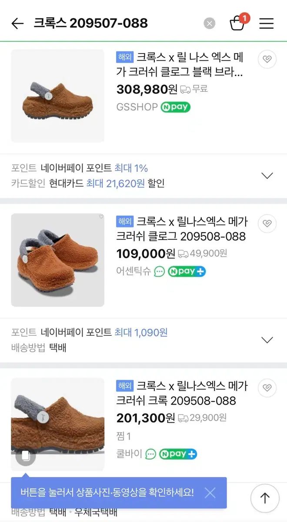Screen dimensions: 287x522
Task: Open the shopping basket
Action: pos(237,23)
